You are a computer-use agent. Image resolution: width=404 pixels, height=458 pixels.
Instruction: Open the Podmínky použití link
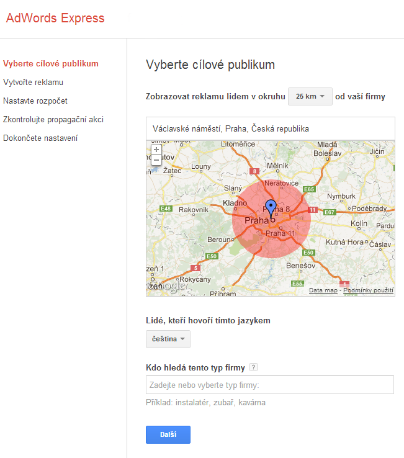coord(369,290)
